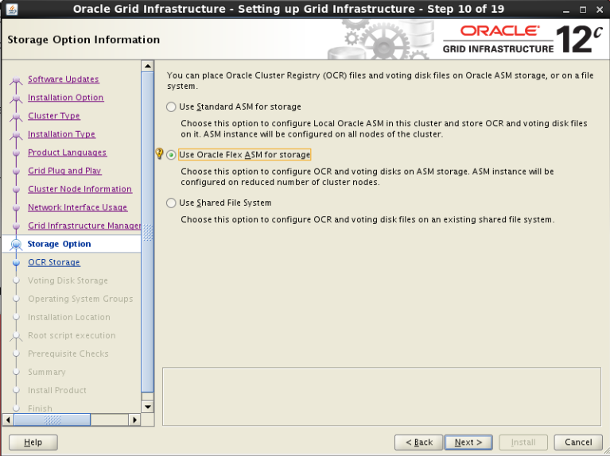Screen dimensions: 610x456
Task: Click the empty message area at the bottom
Action: click(x=382, y=396)
